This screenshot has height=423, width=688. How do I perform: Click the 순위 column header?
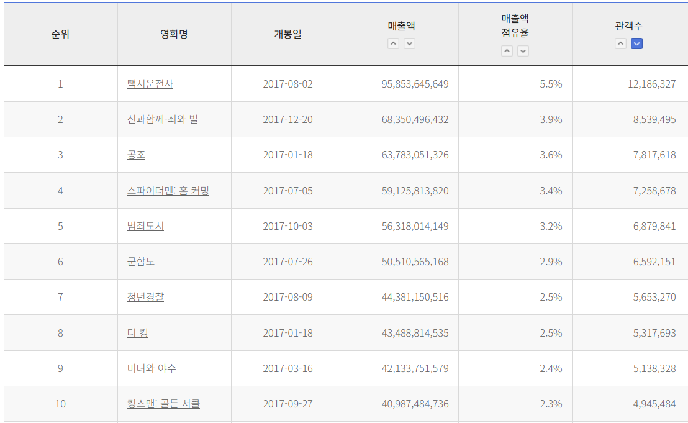coord(60,34)
